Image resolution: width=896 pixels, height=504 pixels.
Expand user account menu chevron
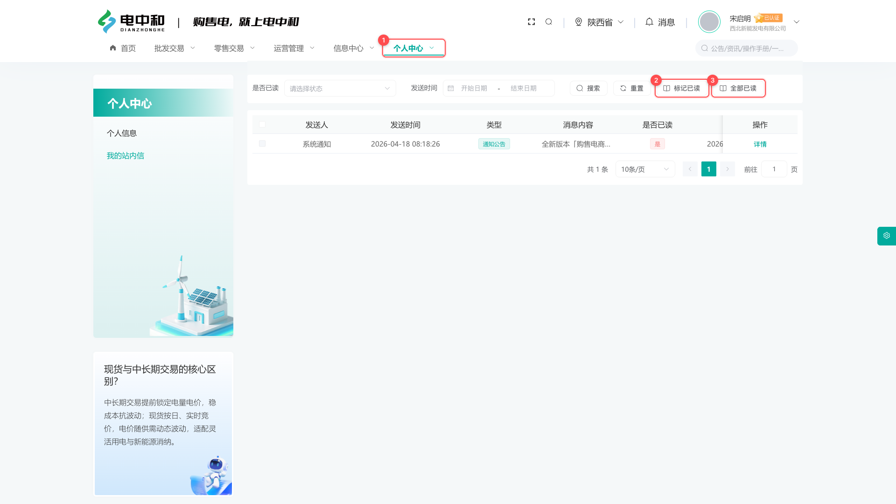(x=797, y=22)
